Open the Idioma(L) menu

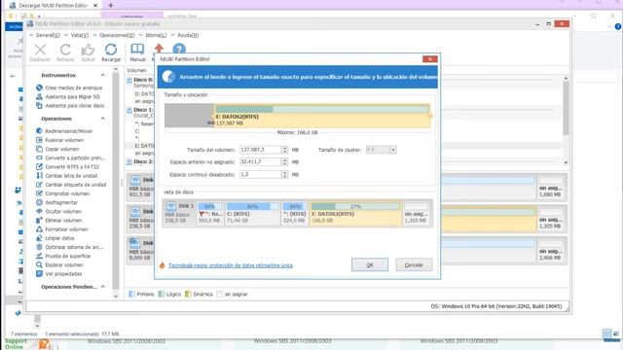click(x=156, y=35)
